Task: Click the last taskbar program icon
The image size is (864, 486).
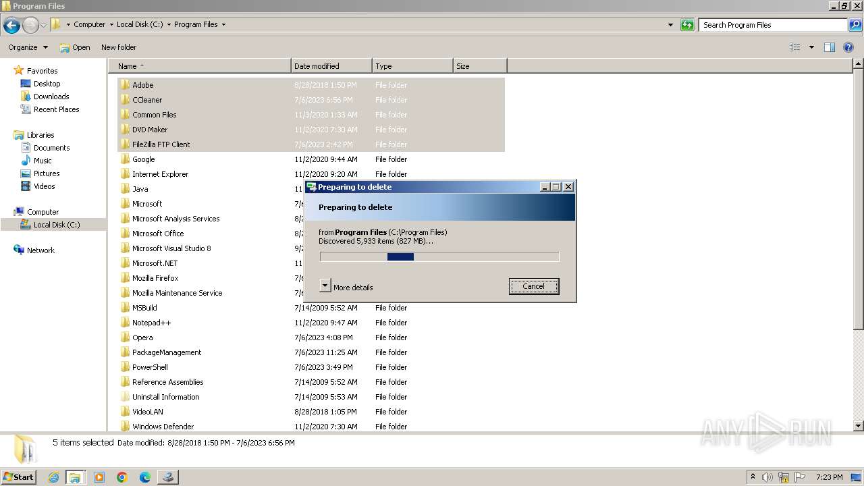Action: (168, 477)
